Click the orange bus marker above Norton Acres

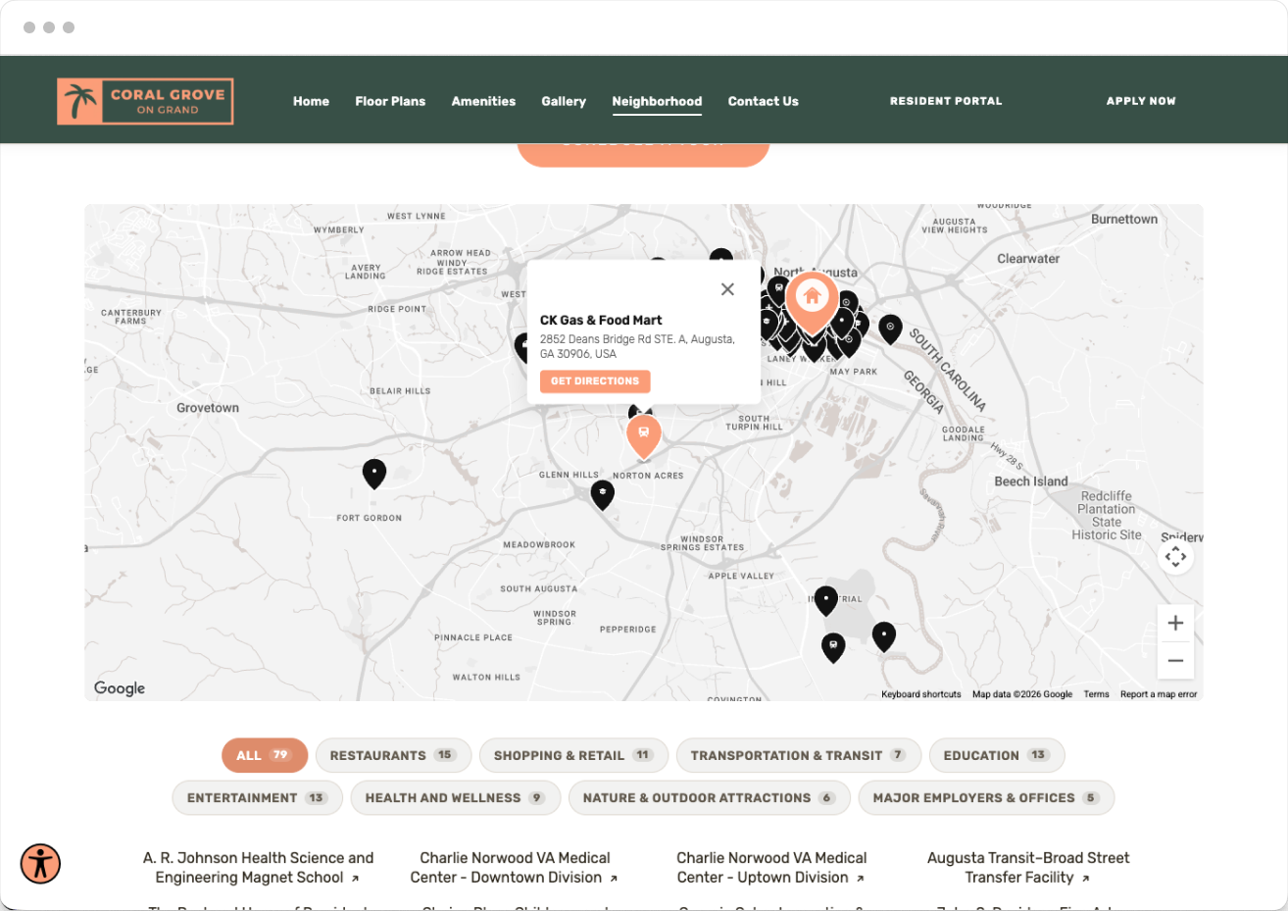click(x=644, y=436)
